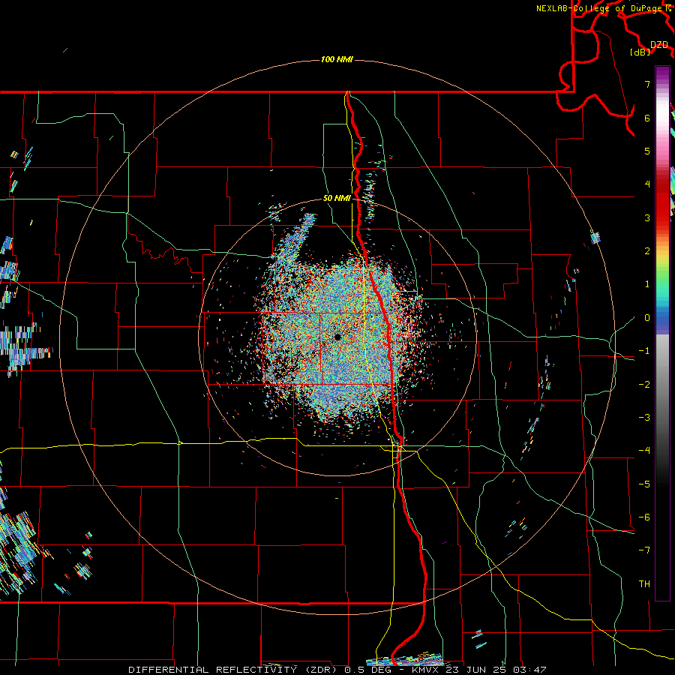Click the 0 dB tick label on legend
This screenshot has width=675, height=675.
pos(647,318)
